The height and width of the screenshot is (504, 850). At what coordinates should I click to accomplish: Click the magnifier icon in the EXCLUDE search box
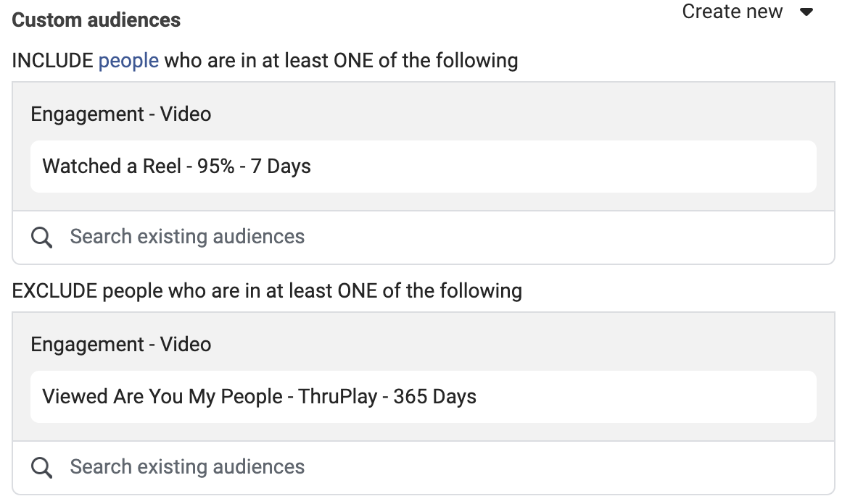pyautogui.click(x=42, y=467)
